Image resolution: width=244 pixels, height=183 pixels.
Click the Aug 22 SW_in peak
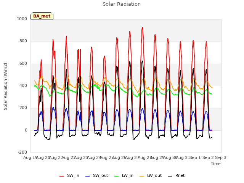point(66,37)
